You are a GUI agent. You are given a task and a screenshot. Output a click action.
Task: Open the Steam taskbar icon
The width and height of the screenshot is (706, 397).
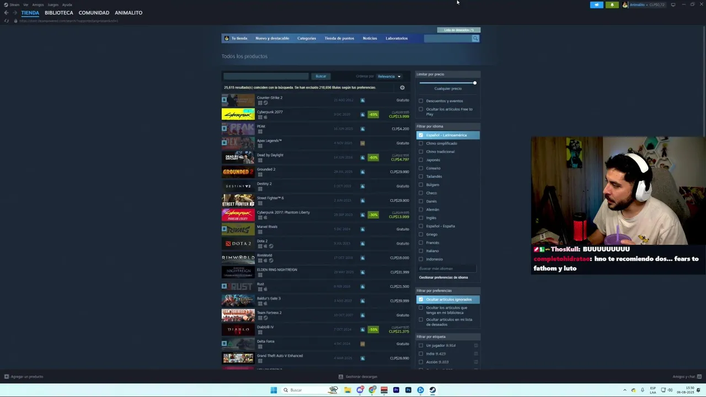click(x=432, y=390)
